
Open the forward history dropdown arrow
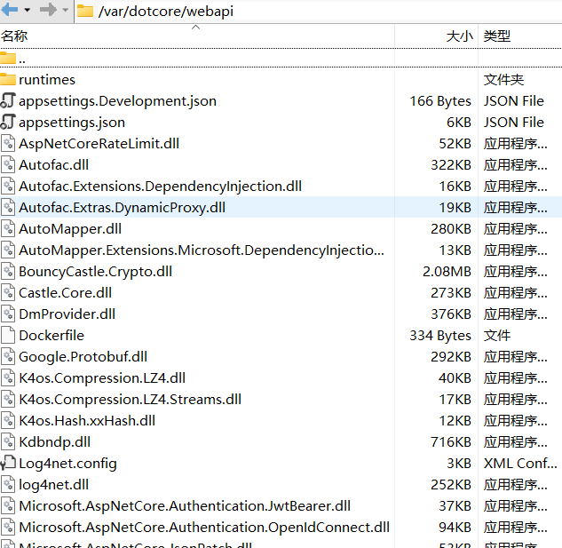point(66,10)
